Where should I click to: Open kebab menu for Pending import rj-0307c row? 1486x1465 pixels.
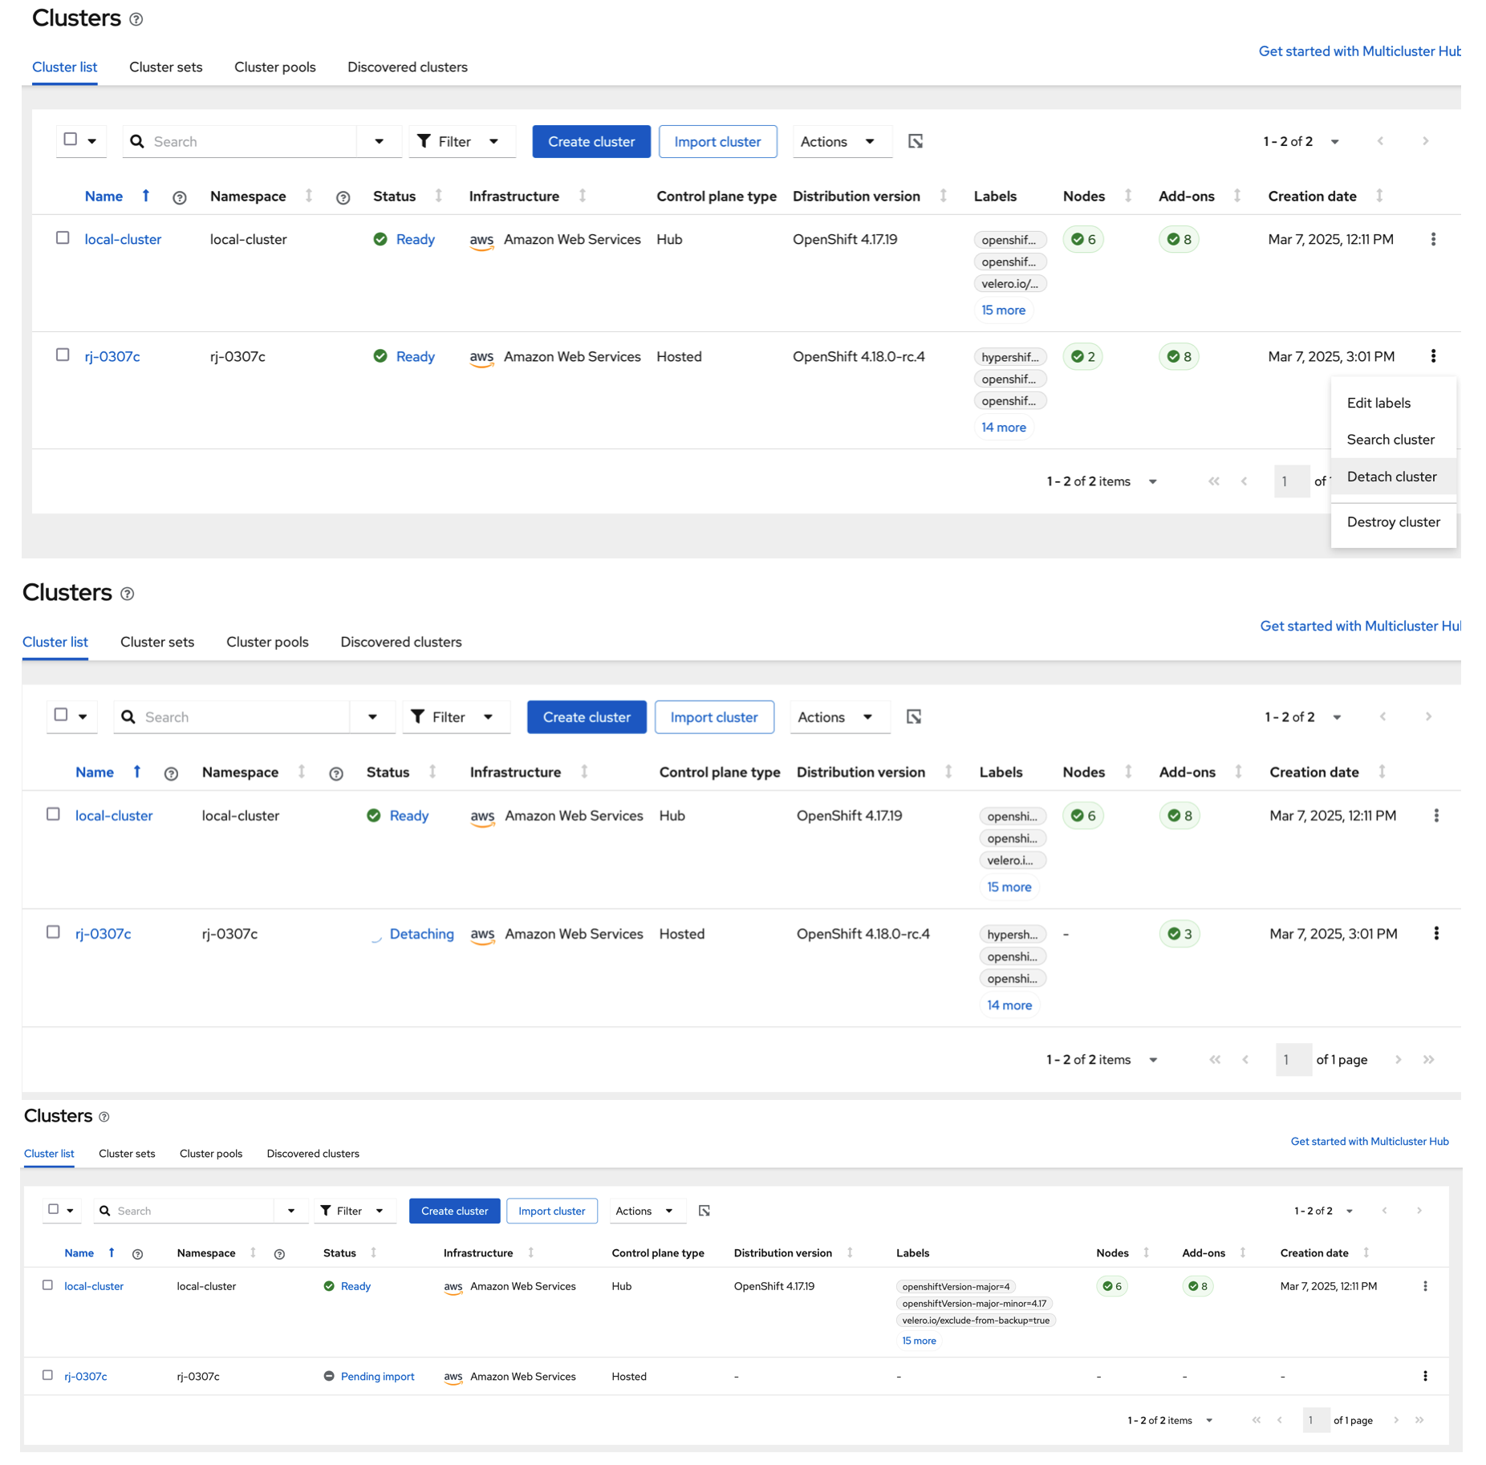(x=1425, y=1376)
